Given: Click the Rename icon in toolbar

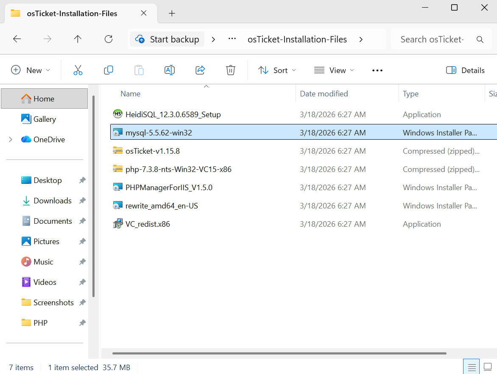Looking at the screenshot, I should coord(170,70).
